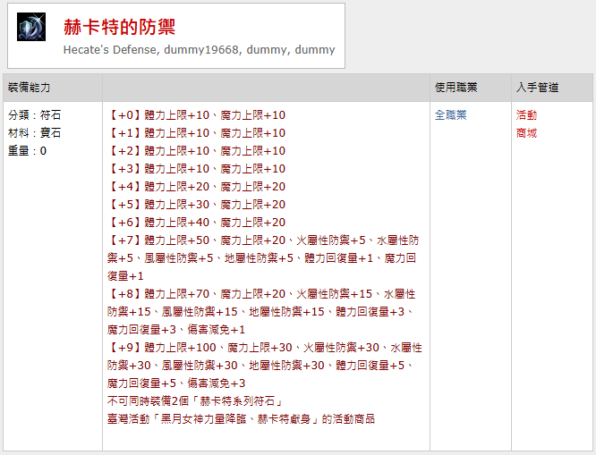596x455 pixels.
Task: Open the 活動 acquisition link
Action: point(526,115)
